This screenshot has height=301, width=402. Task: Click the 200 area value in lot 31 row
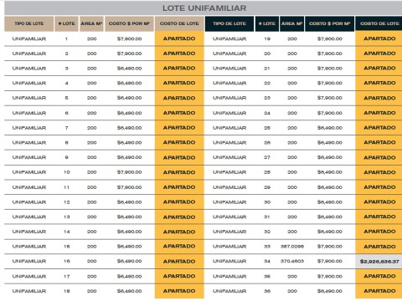(292, 217)
